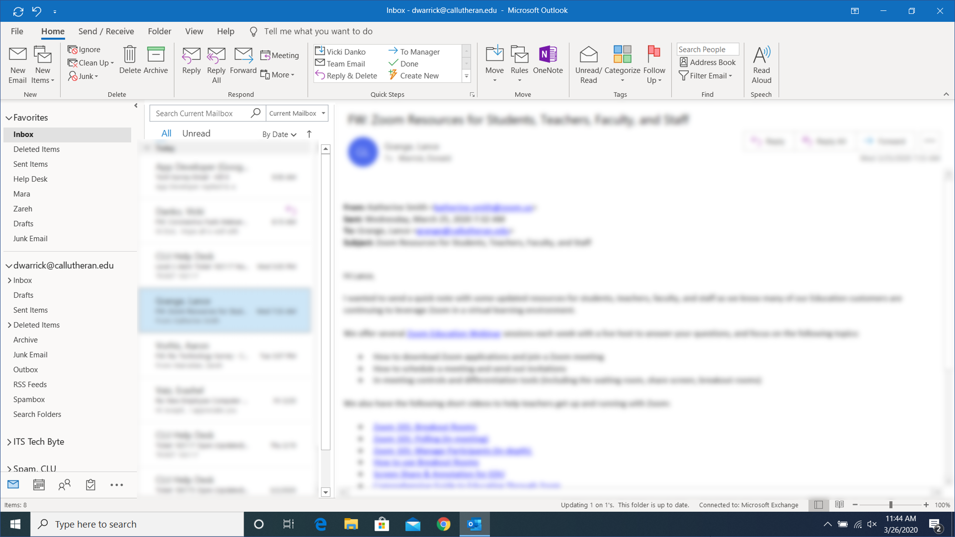Click the Categorize color squares icon
Screen dimensions: 955x537
tap(622, 54)
